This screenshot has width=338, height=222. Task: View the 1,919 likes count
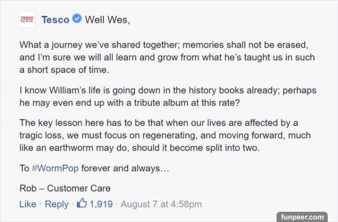101,204
